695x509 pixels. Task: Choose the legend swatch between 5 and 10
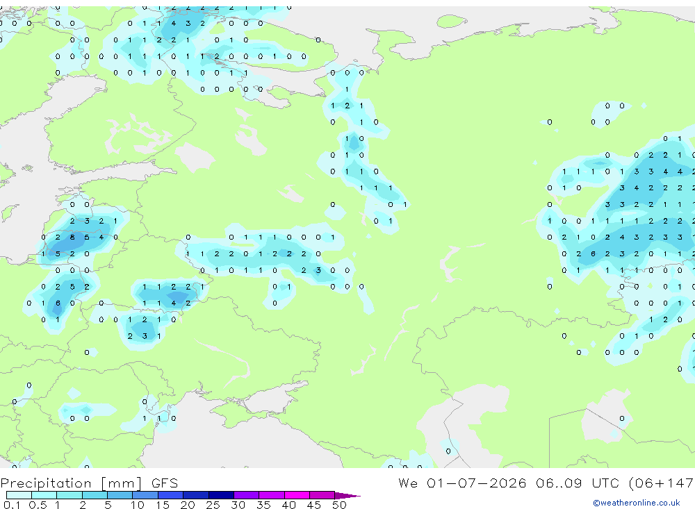click(x=120, y=495)
